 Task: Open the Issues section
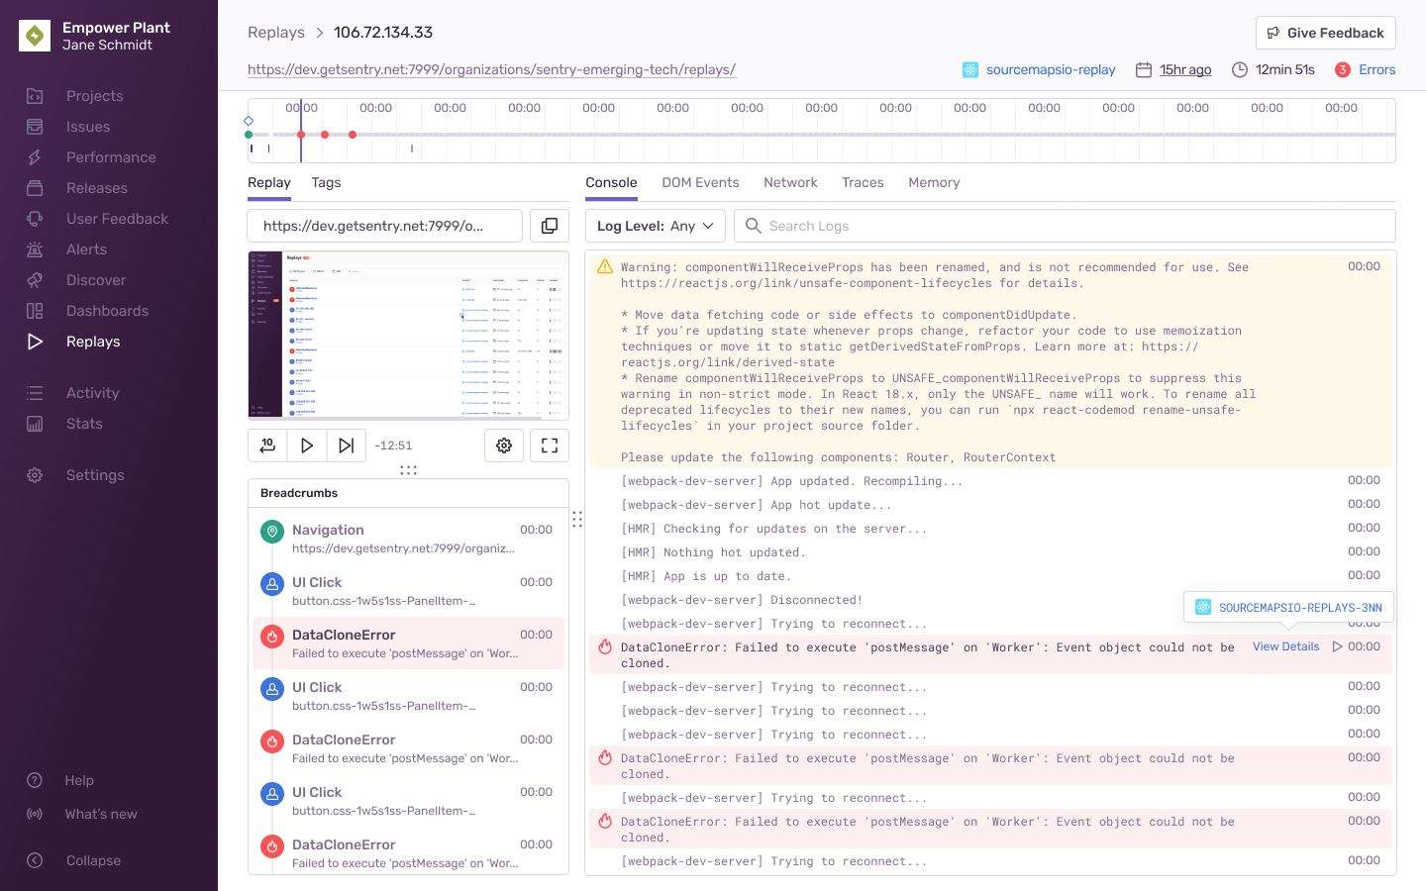88,127
